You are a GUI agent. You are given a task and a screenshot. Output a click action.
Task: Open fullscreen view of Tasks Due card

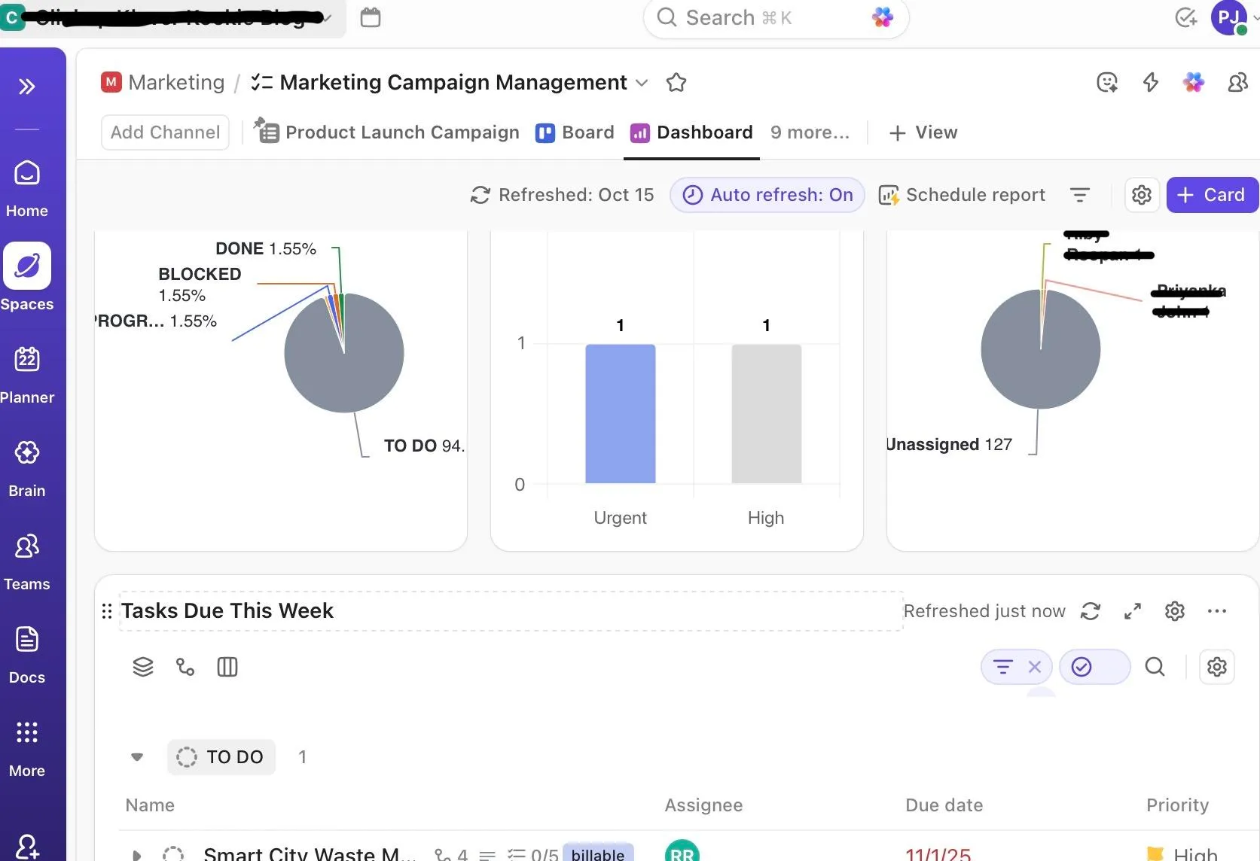coord(1133,611)
